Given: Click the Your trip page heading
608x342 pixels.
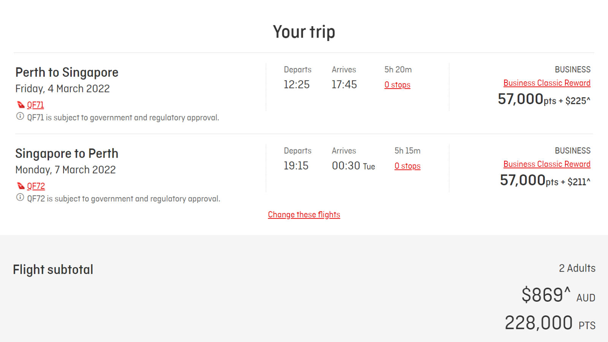Looking at the screenshot, I should [x=304, y=32].
